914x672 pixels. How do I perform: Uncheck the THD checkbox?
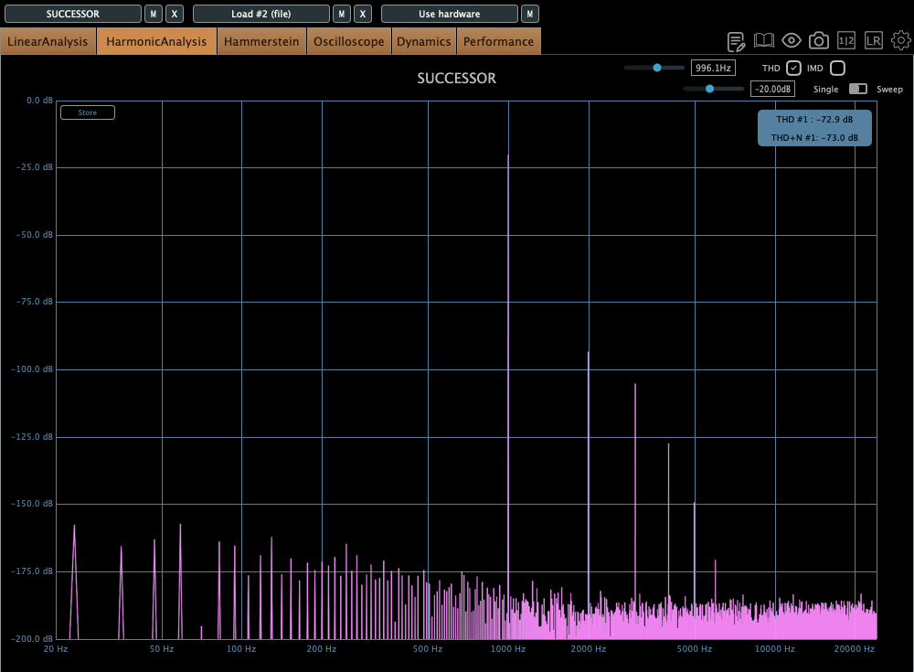coord(794,68)
